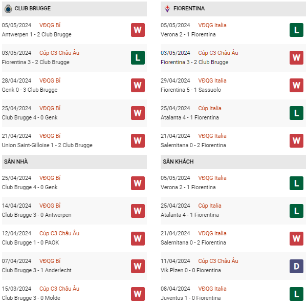This screenshot has height=305, width=307.
Task: Select the SÂN NHÀ section header
Action: tap(16, 161)
